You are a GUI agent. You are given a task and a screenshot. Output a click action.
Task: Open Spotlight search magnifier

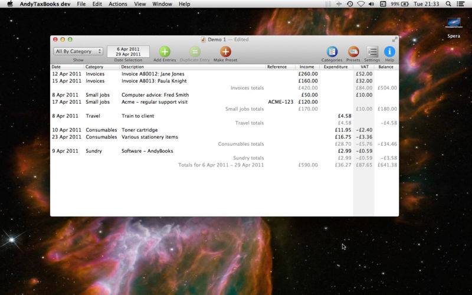[448, 4]
